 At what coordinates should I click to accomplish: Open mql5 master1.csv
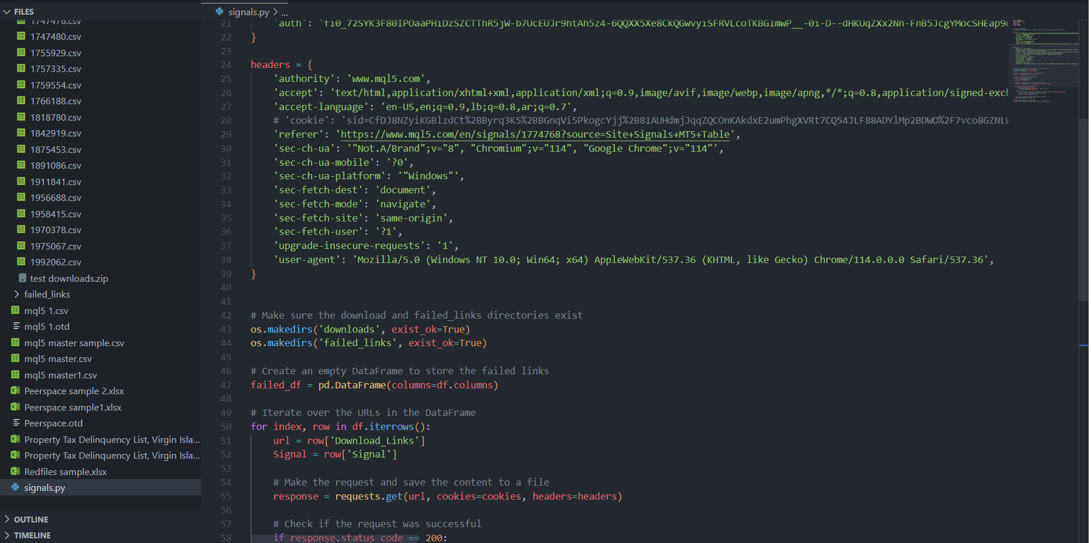(x=60, y=375)
